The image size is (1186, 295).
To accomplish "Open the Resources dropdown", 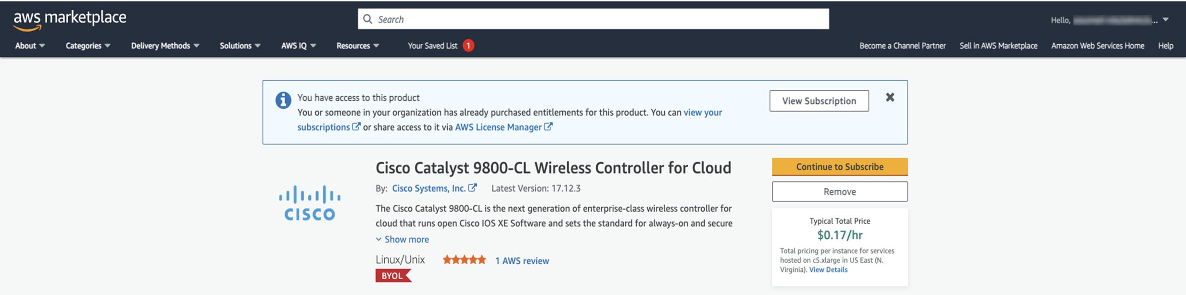I will [357, 46].
